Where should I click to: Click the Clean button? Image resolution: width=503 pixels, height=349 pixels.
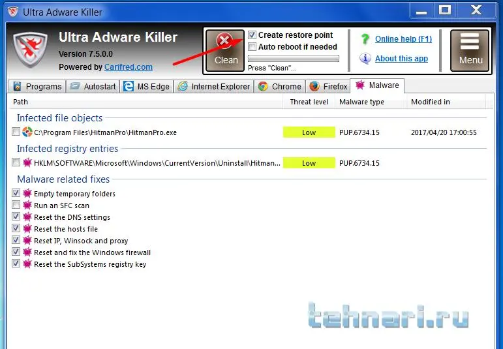coord(225,50)
